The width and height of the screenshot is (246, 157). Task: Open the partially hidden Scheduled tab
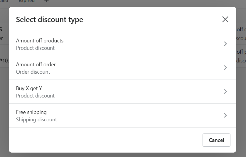[4, 1]
